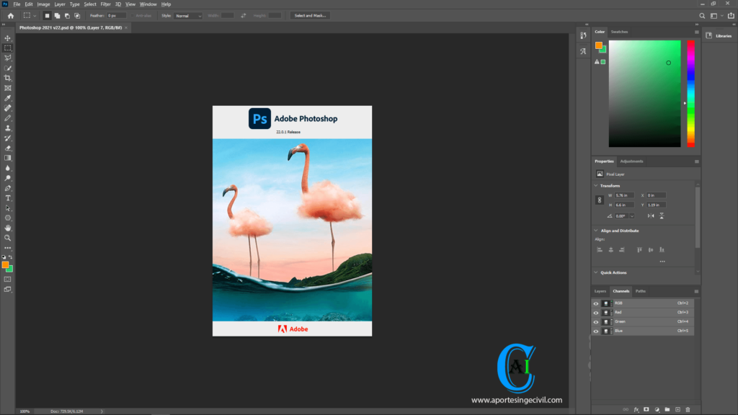The height and width of the screenshot is (415, 738).
Task: Switch to the Layers tab
Action: tap(600, 291)
